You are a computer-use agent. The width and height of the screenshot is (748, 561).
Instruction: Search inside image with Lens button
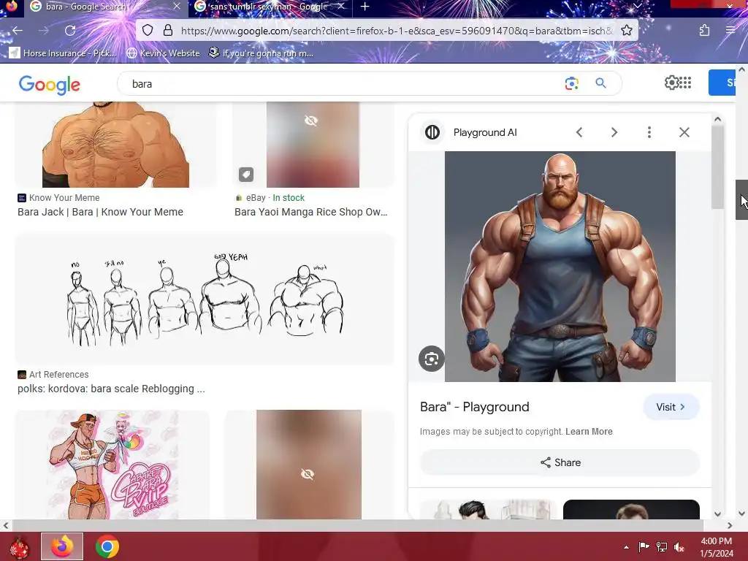pyautogui.click(x=432, y=359)
